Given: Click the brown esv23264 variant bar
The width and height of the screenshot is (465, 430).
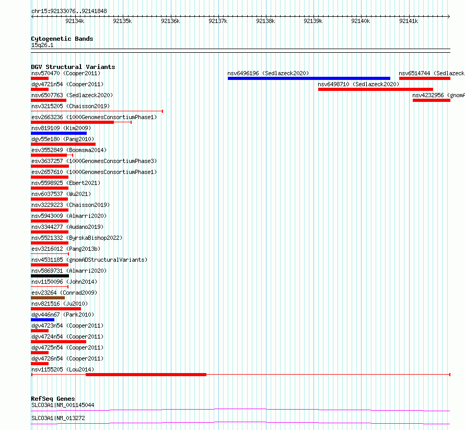Looking at the screenshot, I should [48, 298].
